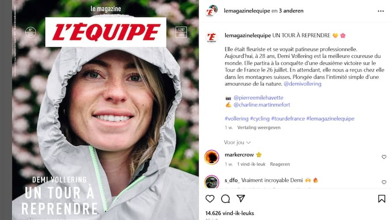Open @charline.martinmefort mention

(x=262, y=104)
